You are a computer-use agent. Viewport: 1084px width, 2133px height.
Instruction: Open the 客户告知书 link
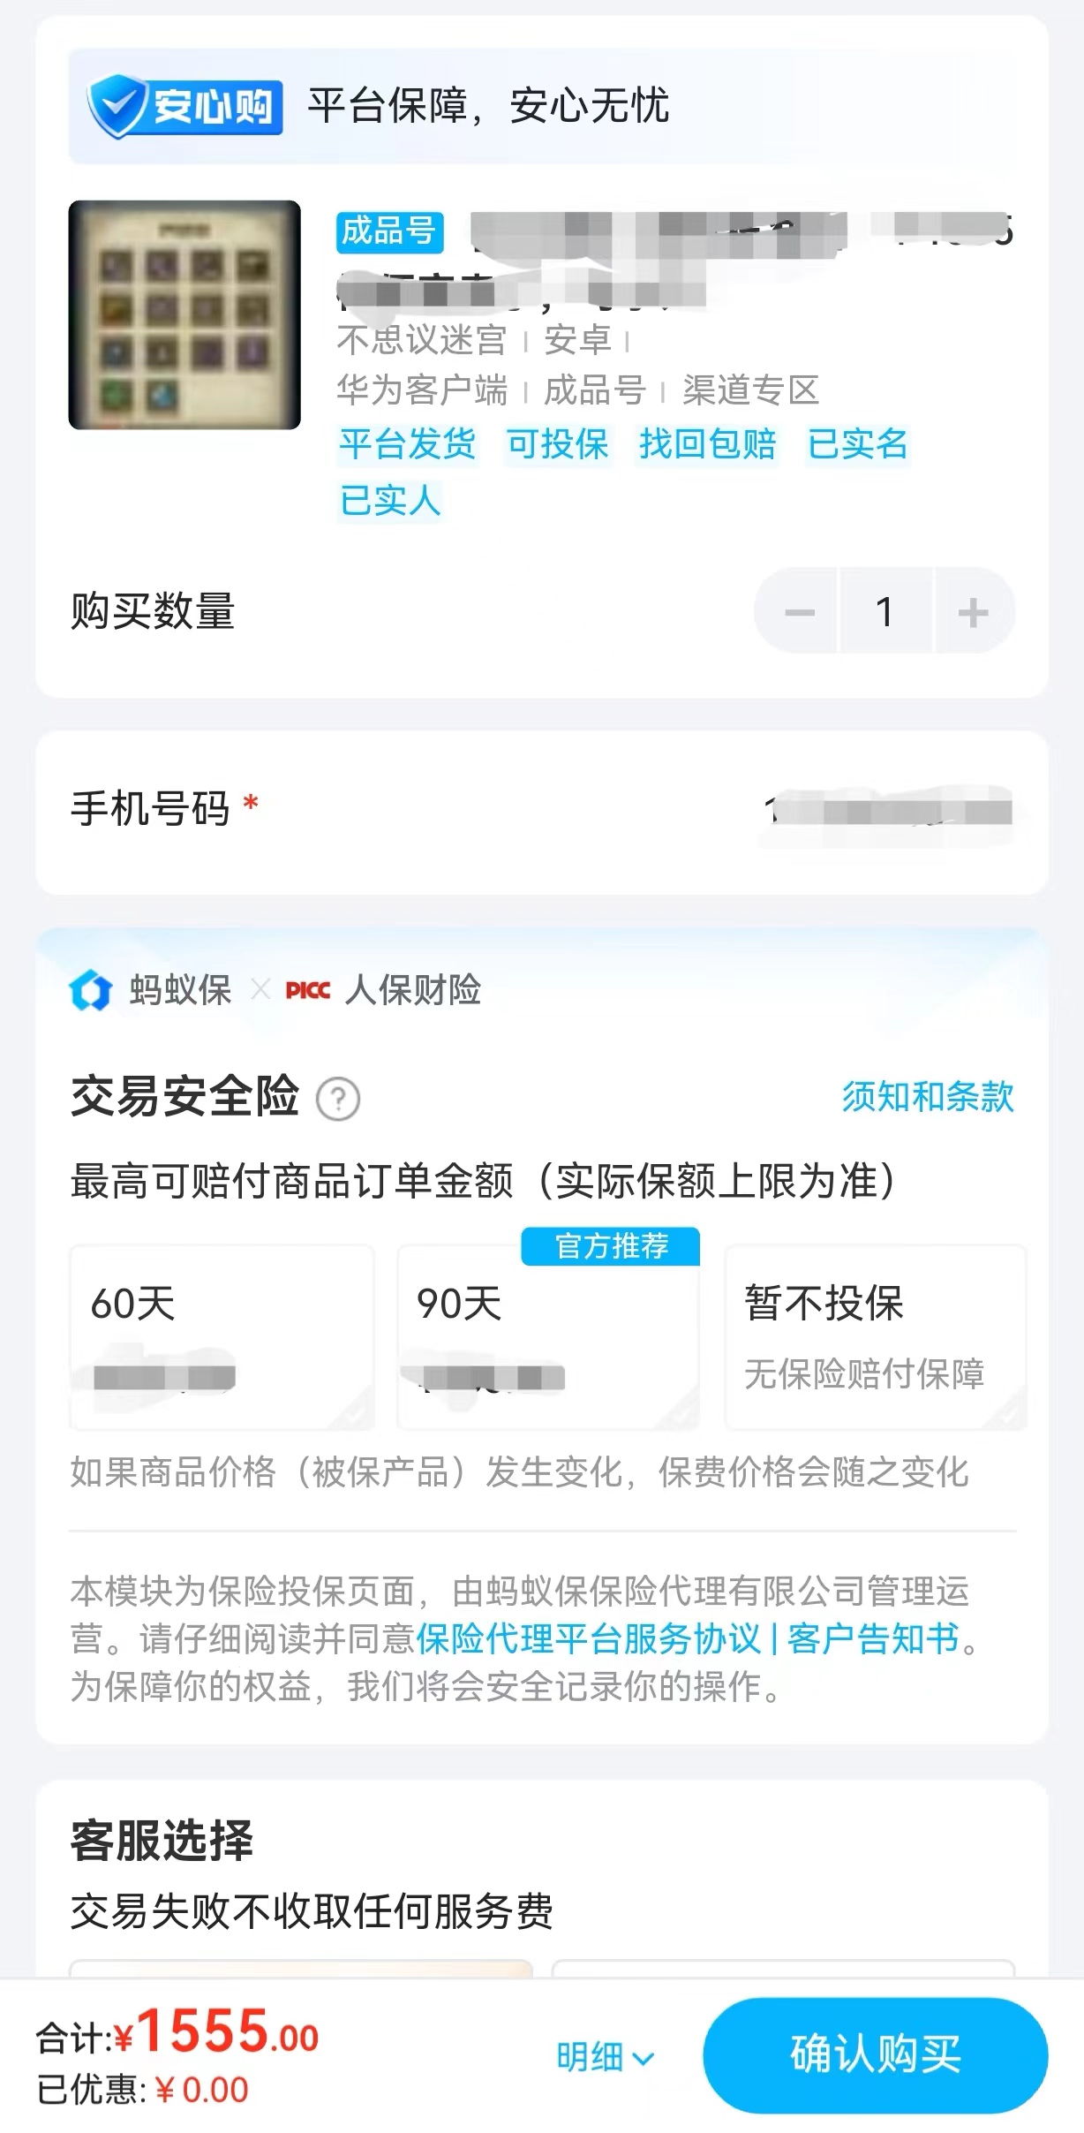[x=873, y=1638]
